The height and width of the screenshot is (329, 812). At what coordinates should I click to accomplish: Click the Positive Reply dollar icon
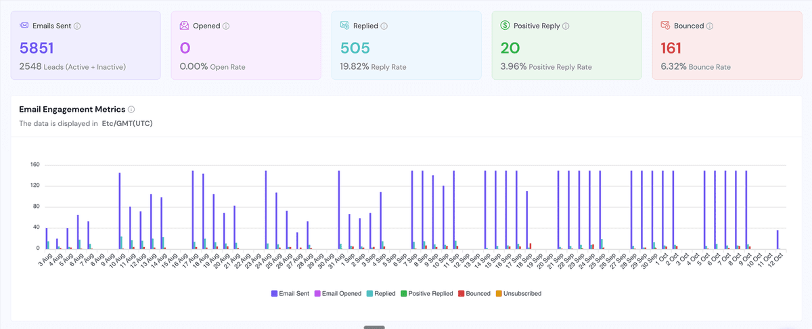pyautogui.click(x=505, y=26)
